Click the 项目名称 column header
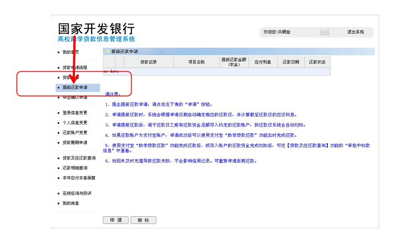This screenshot has width=394, height=235. click(197, 62)
